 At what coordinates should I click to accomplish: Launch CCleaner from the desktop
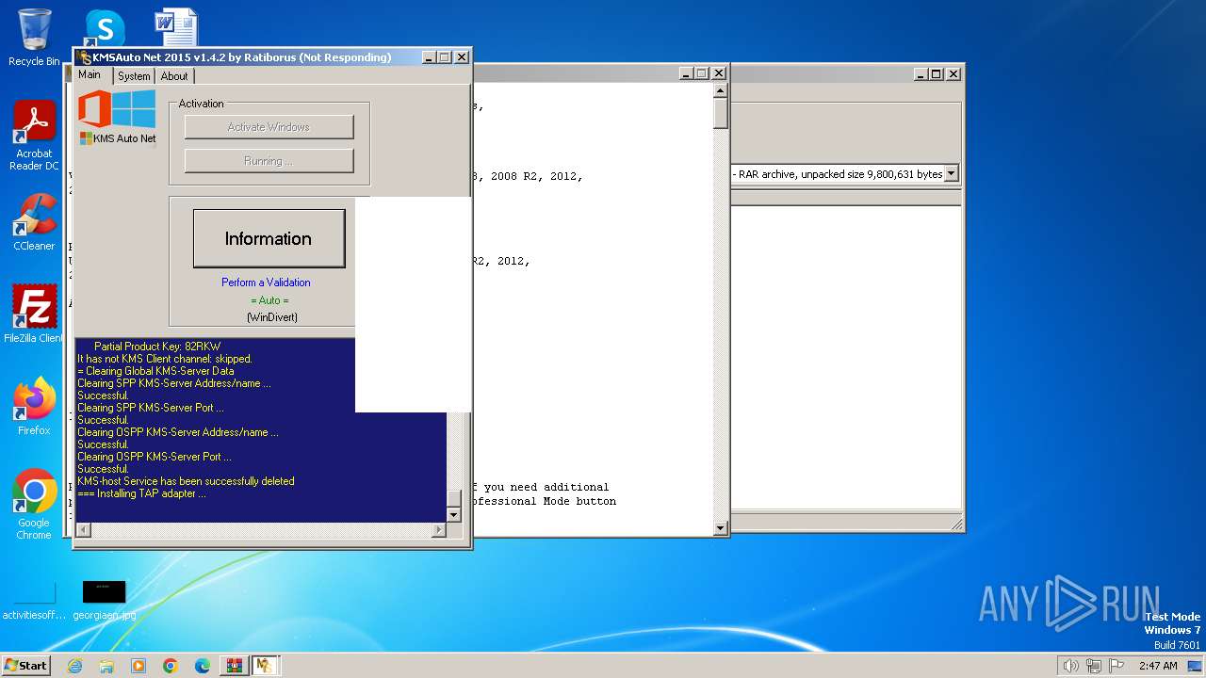(x=34, y=222)
